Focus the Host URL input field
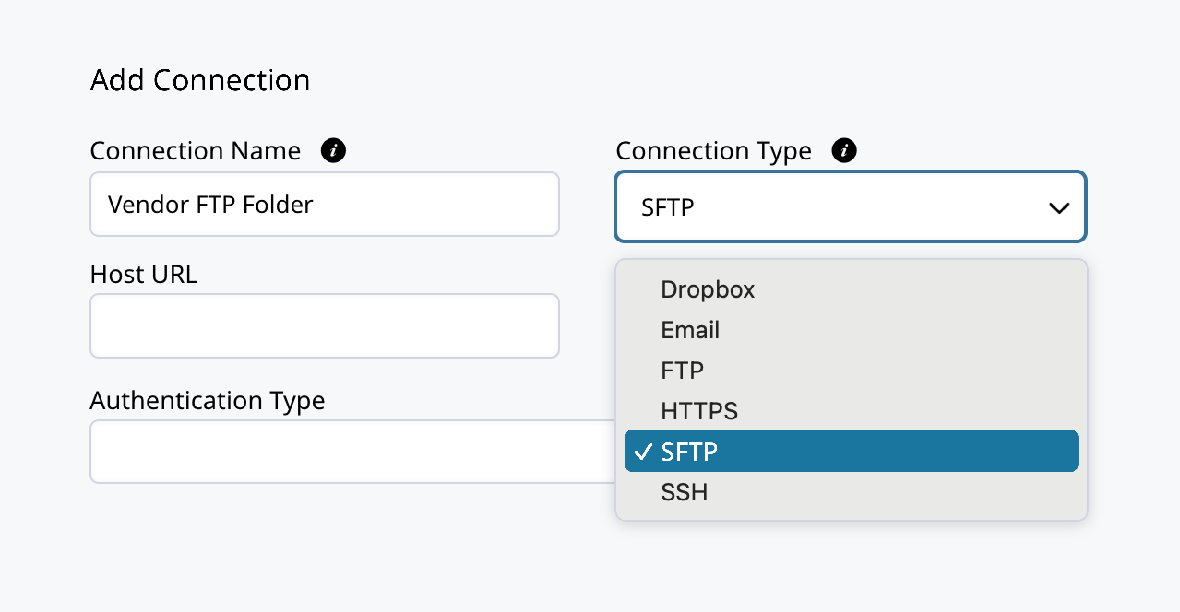 324,326
